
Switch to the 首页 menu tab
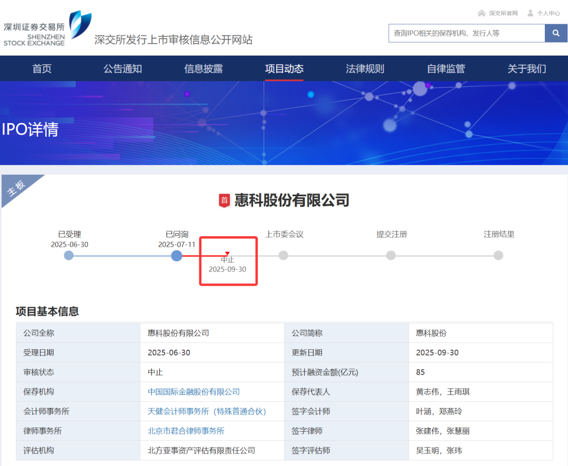42,68
